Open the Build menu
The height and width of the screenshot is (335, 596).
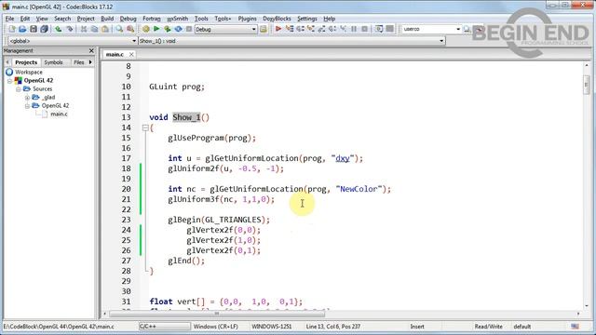[x=107, y=19]
